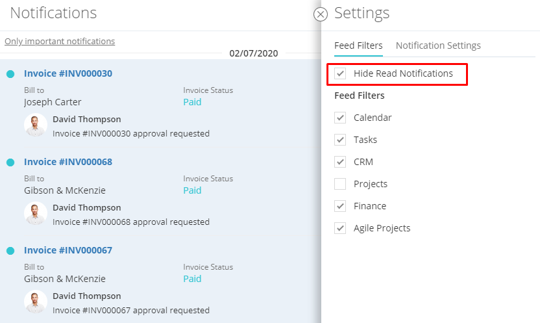The image size is (540, 323).
Task: Open the Invoice #INV000068 link
Action: point(68,162)
